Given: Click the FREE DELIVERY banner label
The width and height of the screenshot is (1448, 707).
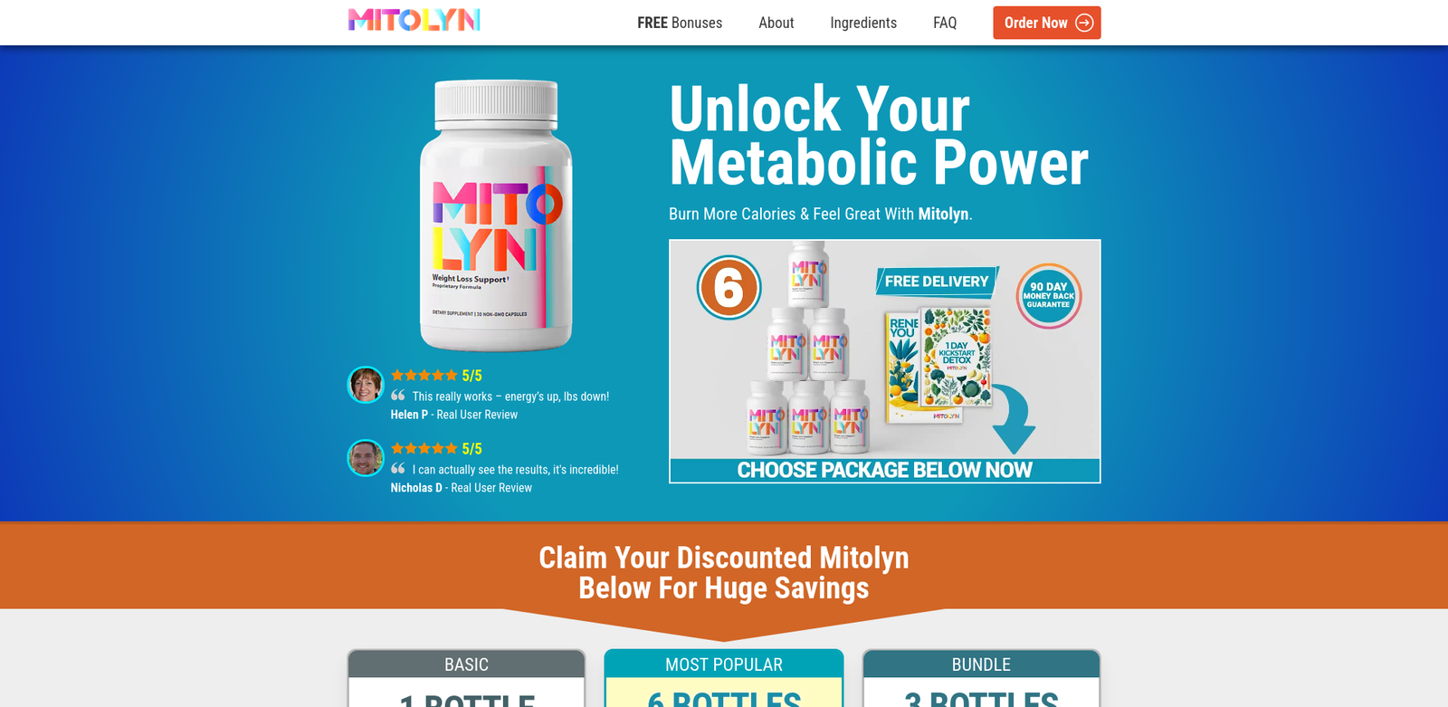Looking at the screenshot, I should coord(937,282).
